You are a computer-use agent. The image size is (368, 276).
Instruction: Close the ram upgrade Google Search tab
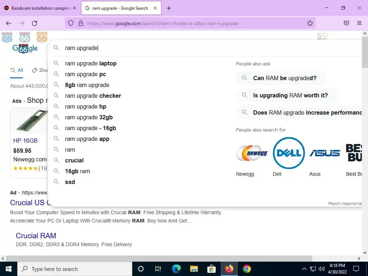155,8
